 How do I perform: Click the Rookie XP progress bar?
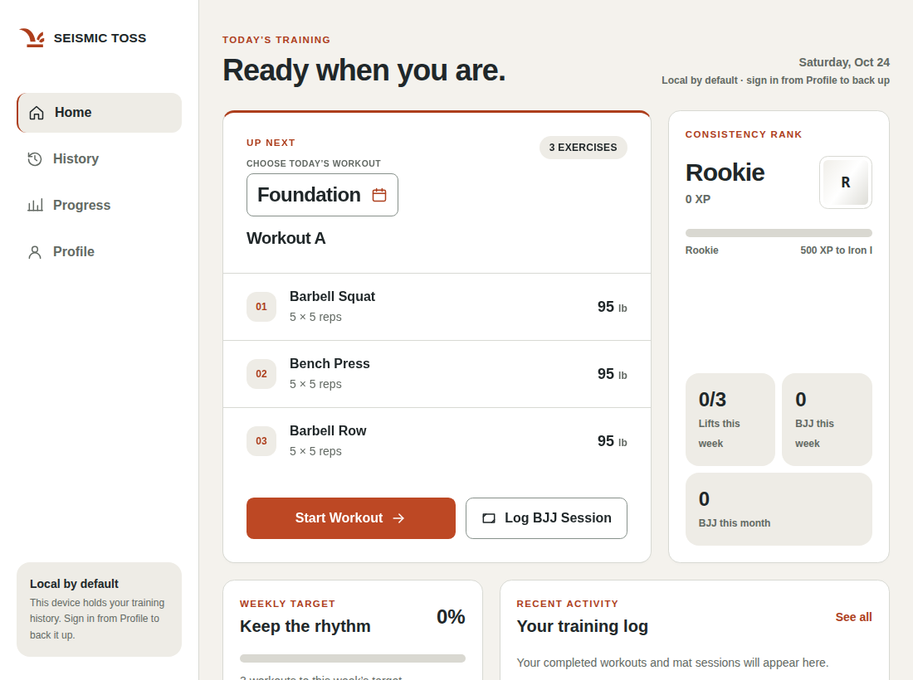779,233
